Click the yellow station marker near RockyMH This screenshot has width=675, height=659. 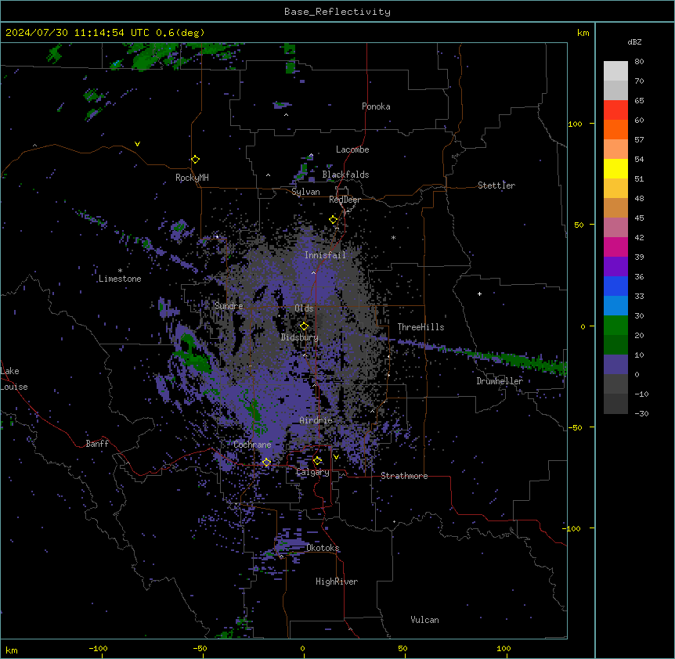point(195,160)
